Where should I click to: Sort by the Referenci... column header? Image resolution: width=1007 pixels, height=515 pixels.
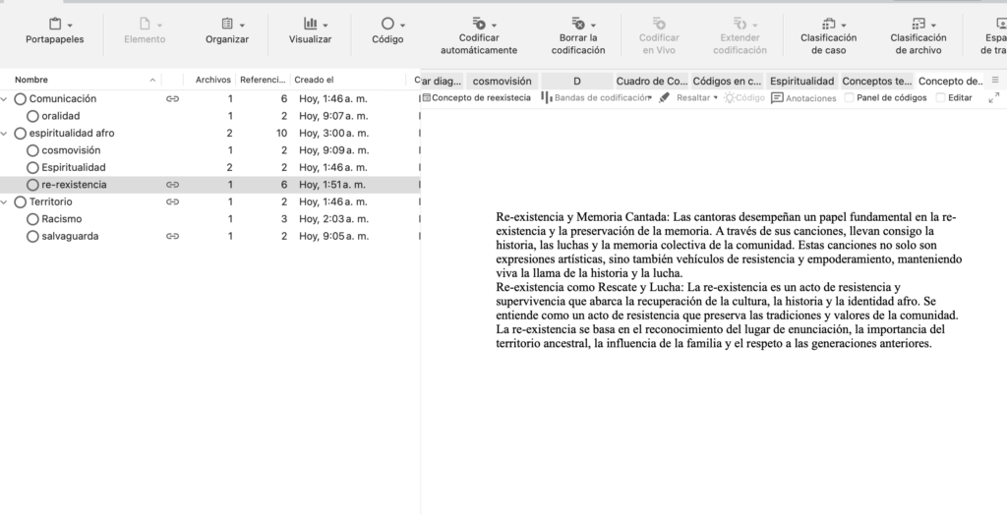(x=262, y=81)
